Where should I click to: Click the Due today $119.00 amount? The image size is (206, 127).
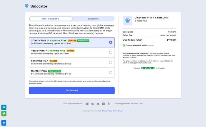[171, 40]
